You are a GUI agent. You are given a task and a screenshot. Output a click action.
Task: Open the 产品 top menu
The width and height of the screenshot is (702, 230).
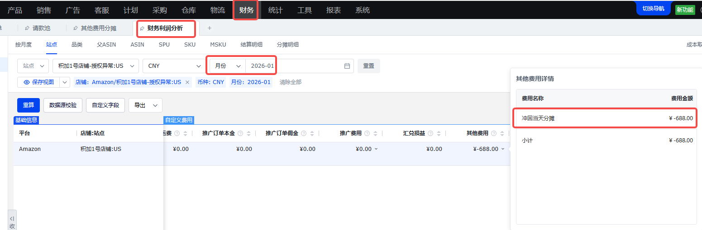click(15, 10)
